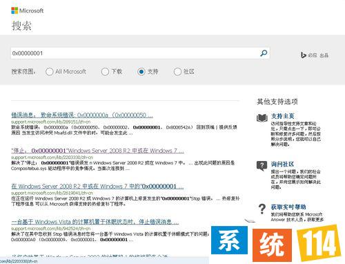The image size is (345, 264).
Task: Select the 下载 search scope radio
Action: click(105, 72)
